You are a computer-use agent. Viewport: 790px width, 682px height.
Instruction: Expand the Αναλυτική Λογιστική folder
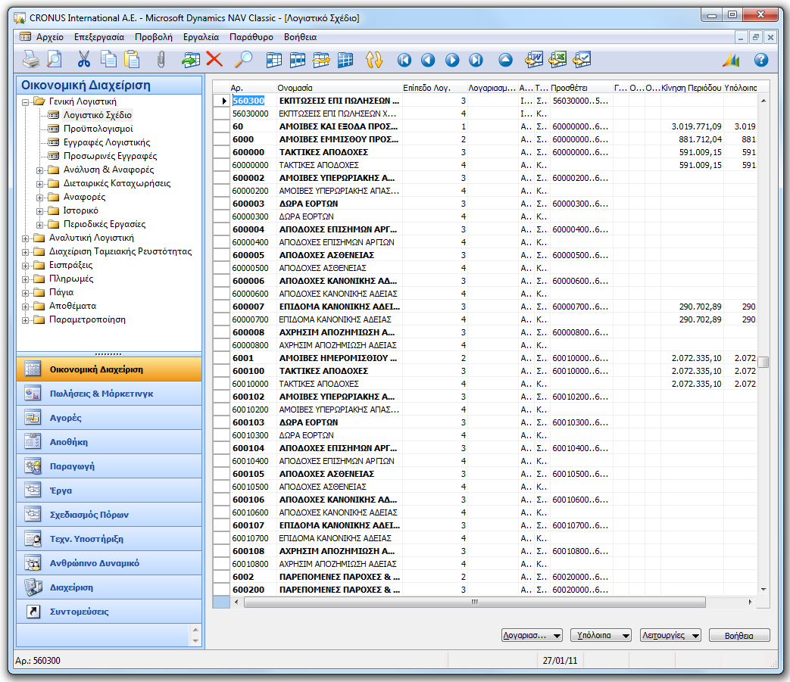25,238
